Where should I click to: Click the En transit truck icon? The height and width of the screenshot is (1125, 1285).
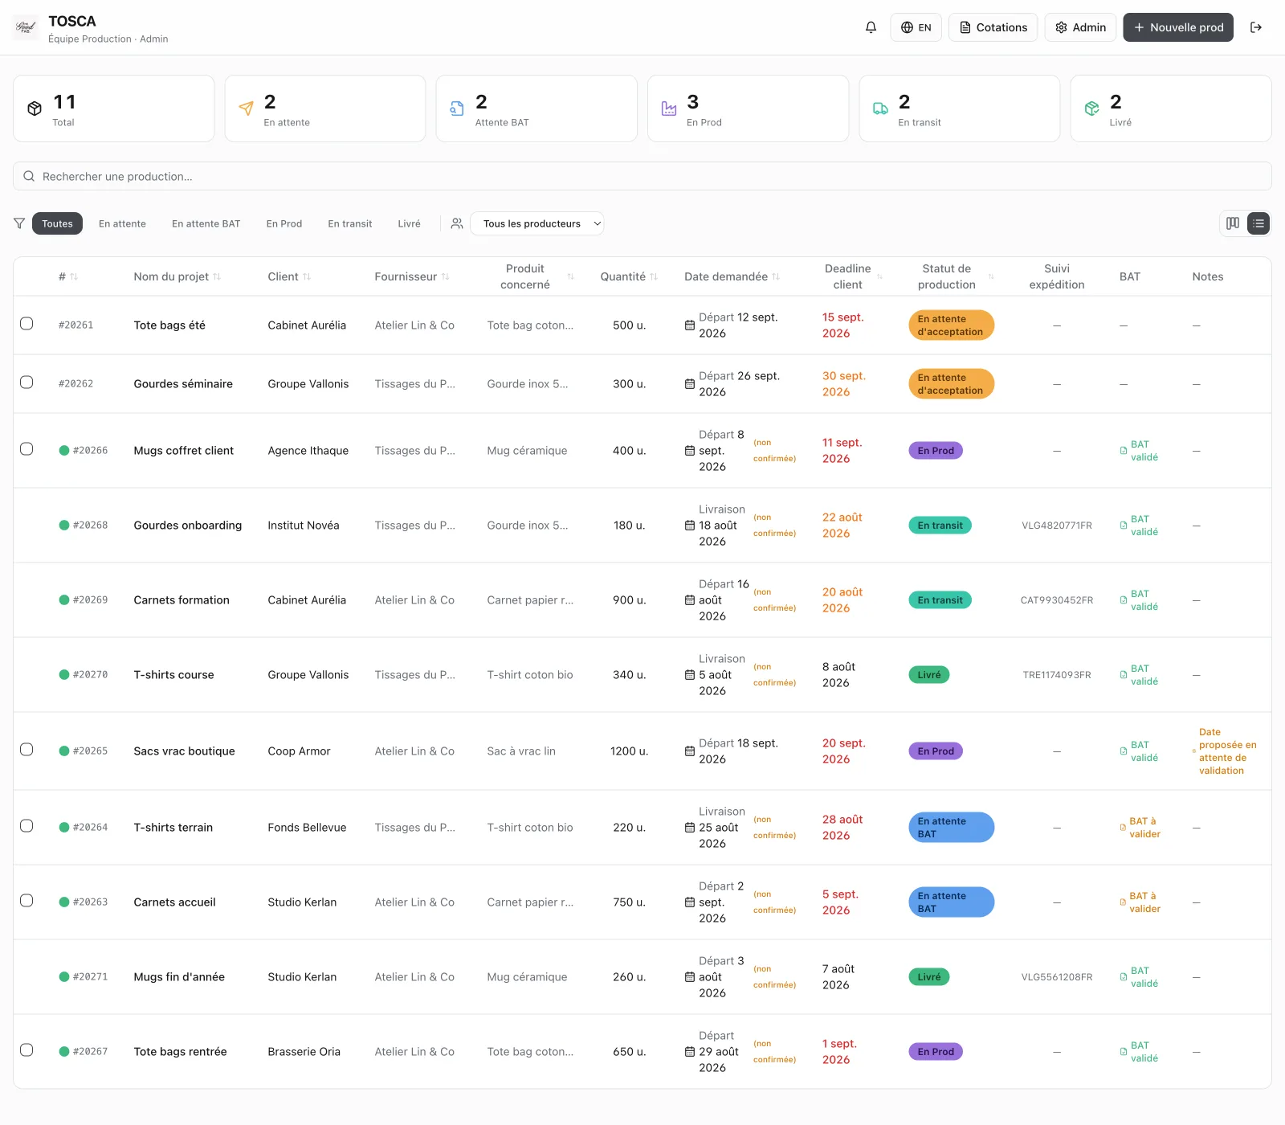pyautogui.click(x=880, y=108)
